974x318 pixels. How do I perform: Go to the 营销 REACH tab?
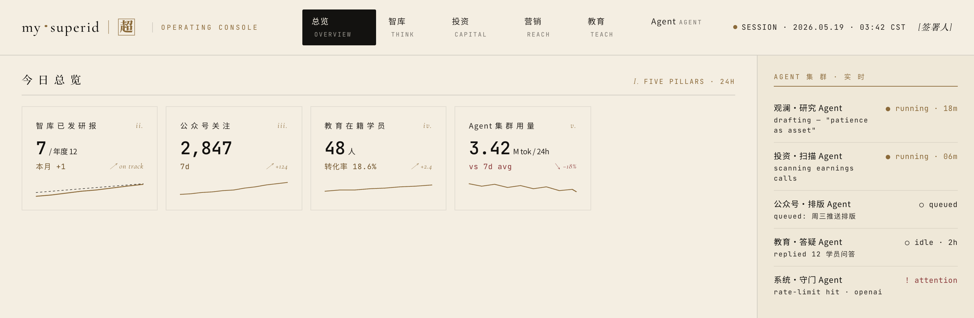(538, 27)
